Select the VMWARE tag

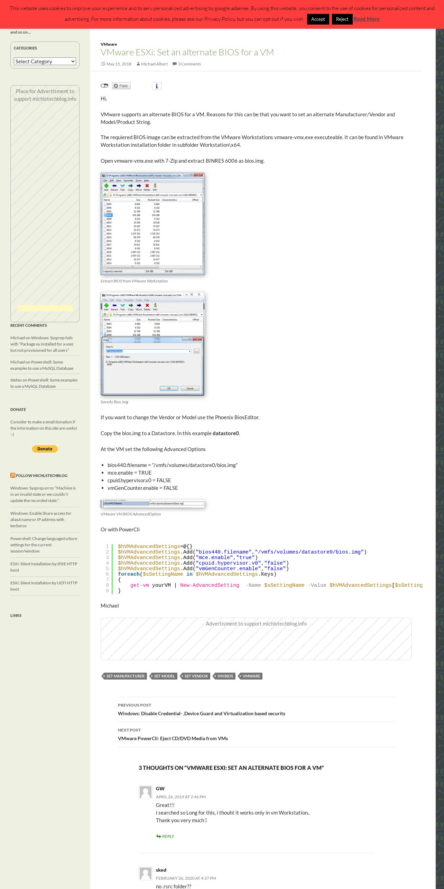point(251,676)
